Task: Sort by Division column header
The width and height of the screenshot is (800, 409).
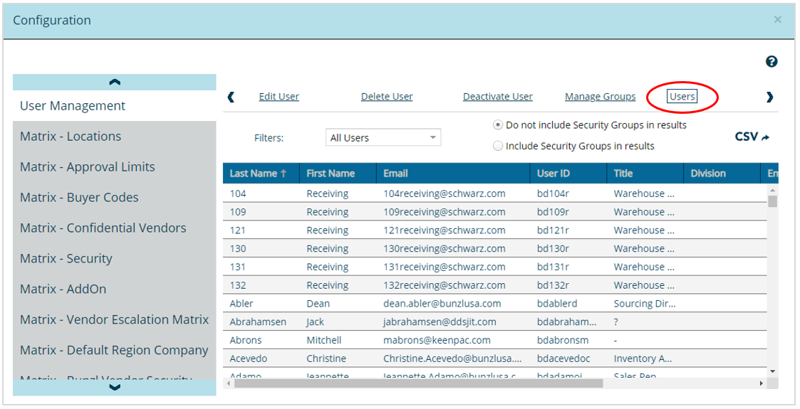Action: (722, 174)
